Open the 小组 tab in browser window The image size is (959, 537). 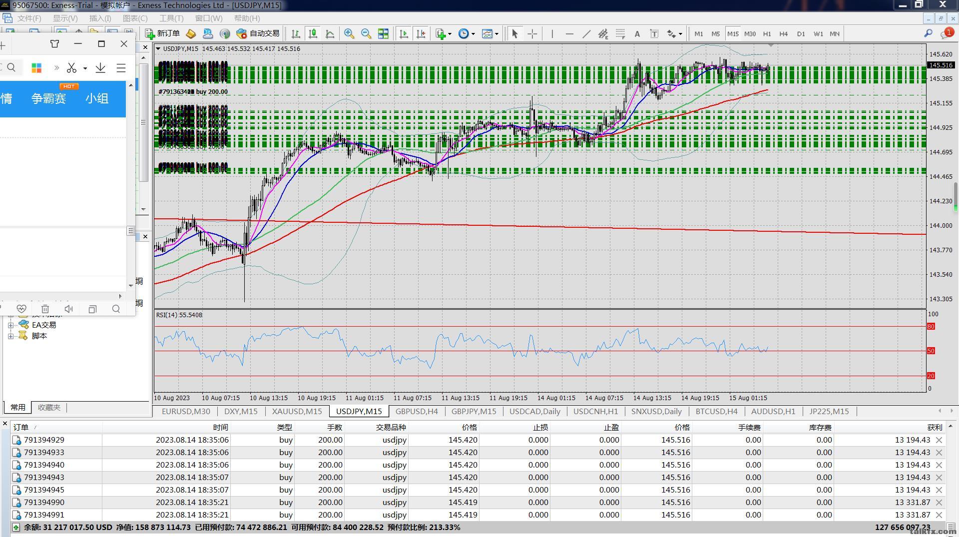97,98
